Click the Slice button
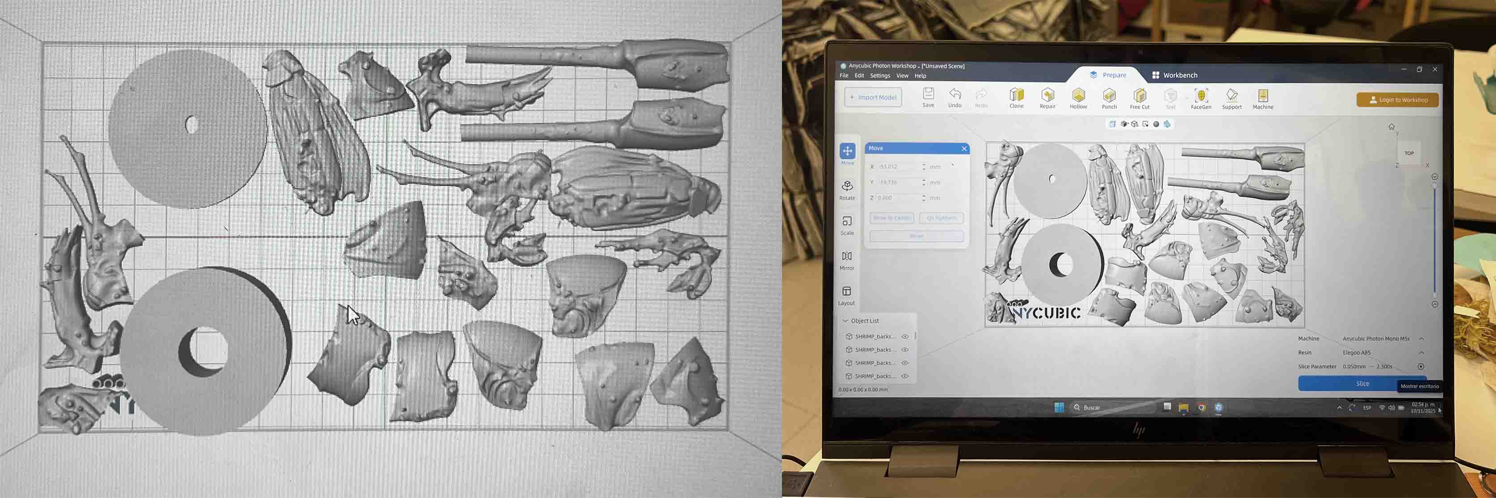 1362,384
